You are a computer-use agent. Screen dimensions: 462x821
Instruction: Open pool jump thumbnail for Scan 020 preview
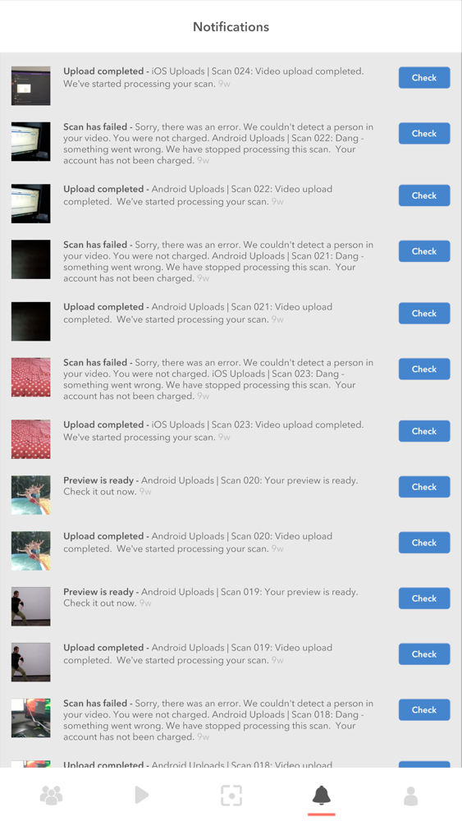point(31,495)
